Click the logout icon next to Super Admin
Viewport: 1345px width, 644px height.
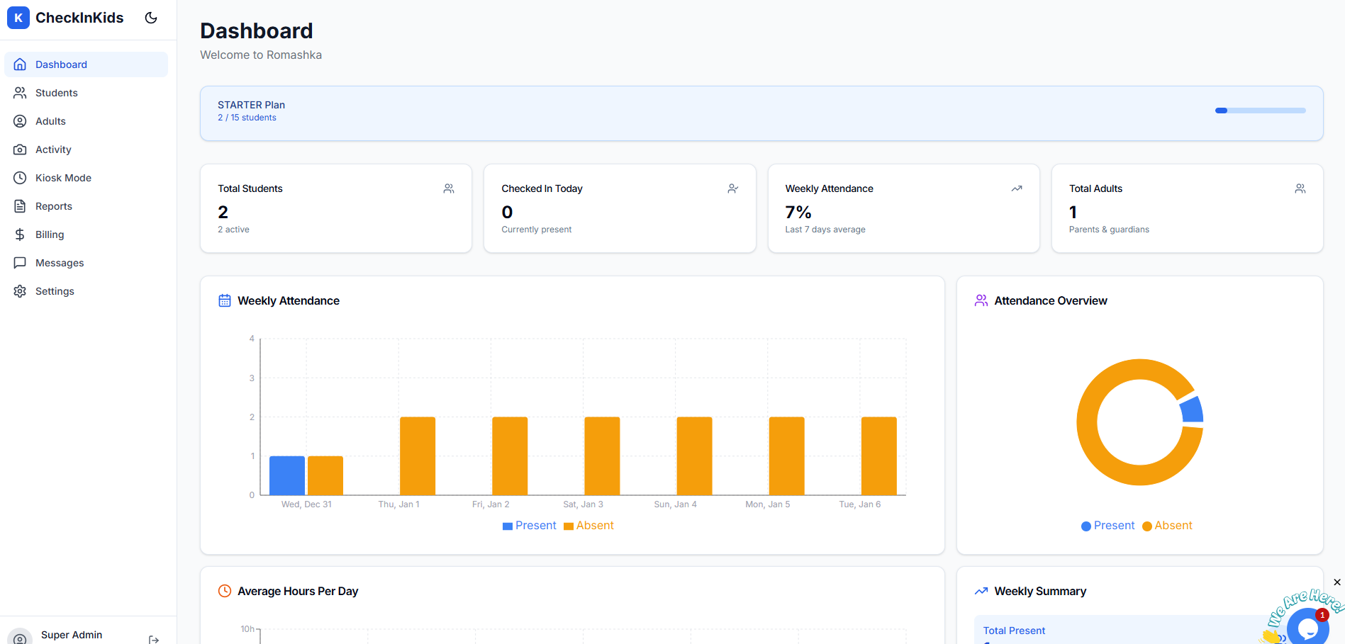pyautogui.click(x=154, y=639)
